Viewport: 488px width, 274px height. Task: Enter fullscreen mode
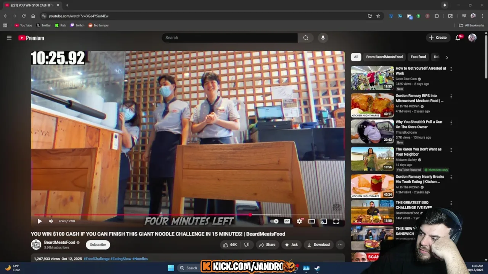point(336,221)
